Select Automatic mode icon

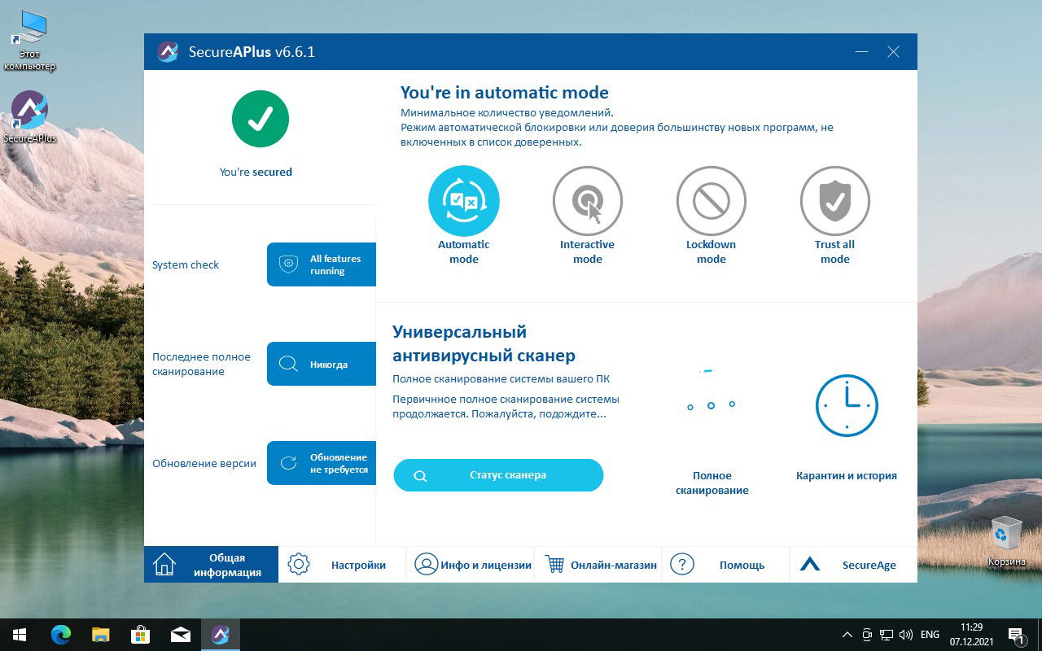click(x=464, y=201)
